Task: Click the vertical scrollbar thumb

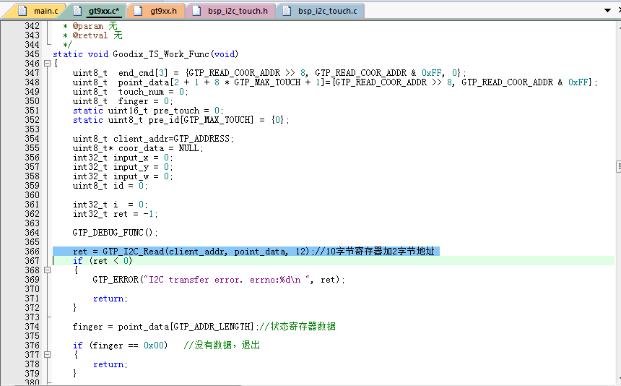Action: [617, 166]
